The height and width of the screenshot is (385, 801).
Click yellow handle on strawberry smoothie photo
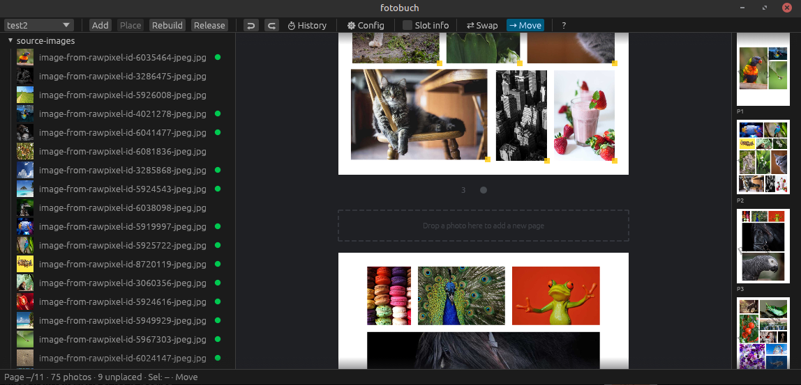[x=615, y=161]
